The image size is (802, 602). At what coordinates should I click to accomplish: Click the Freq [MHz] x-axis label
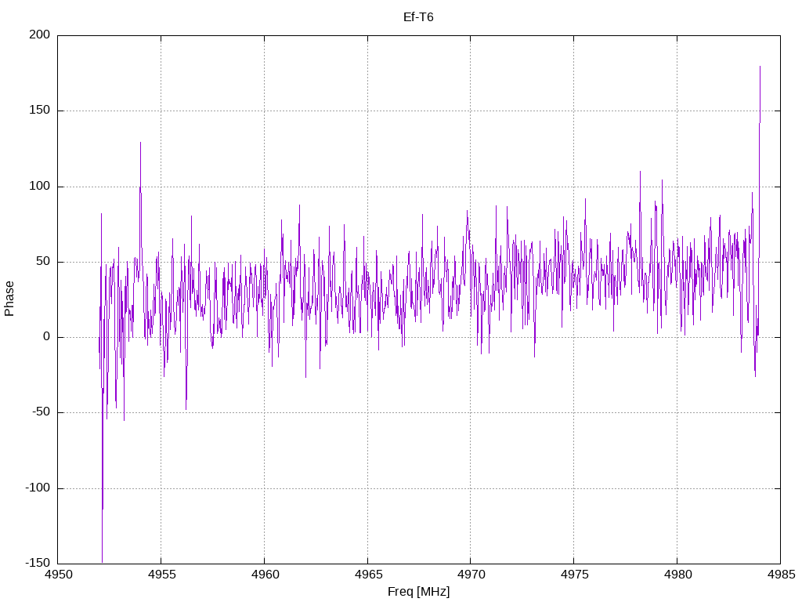pyautogui.click(x=418, y=592)
